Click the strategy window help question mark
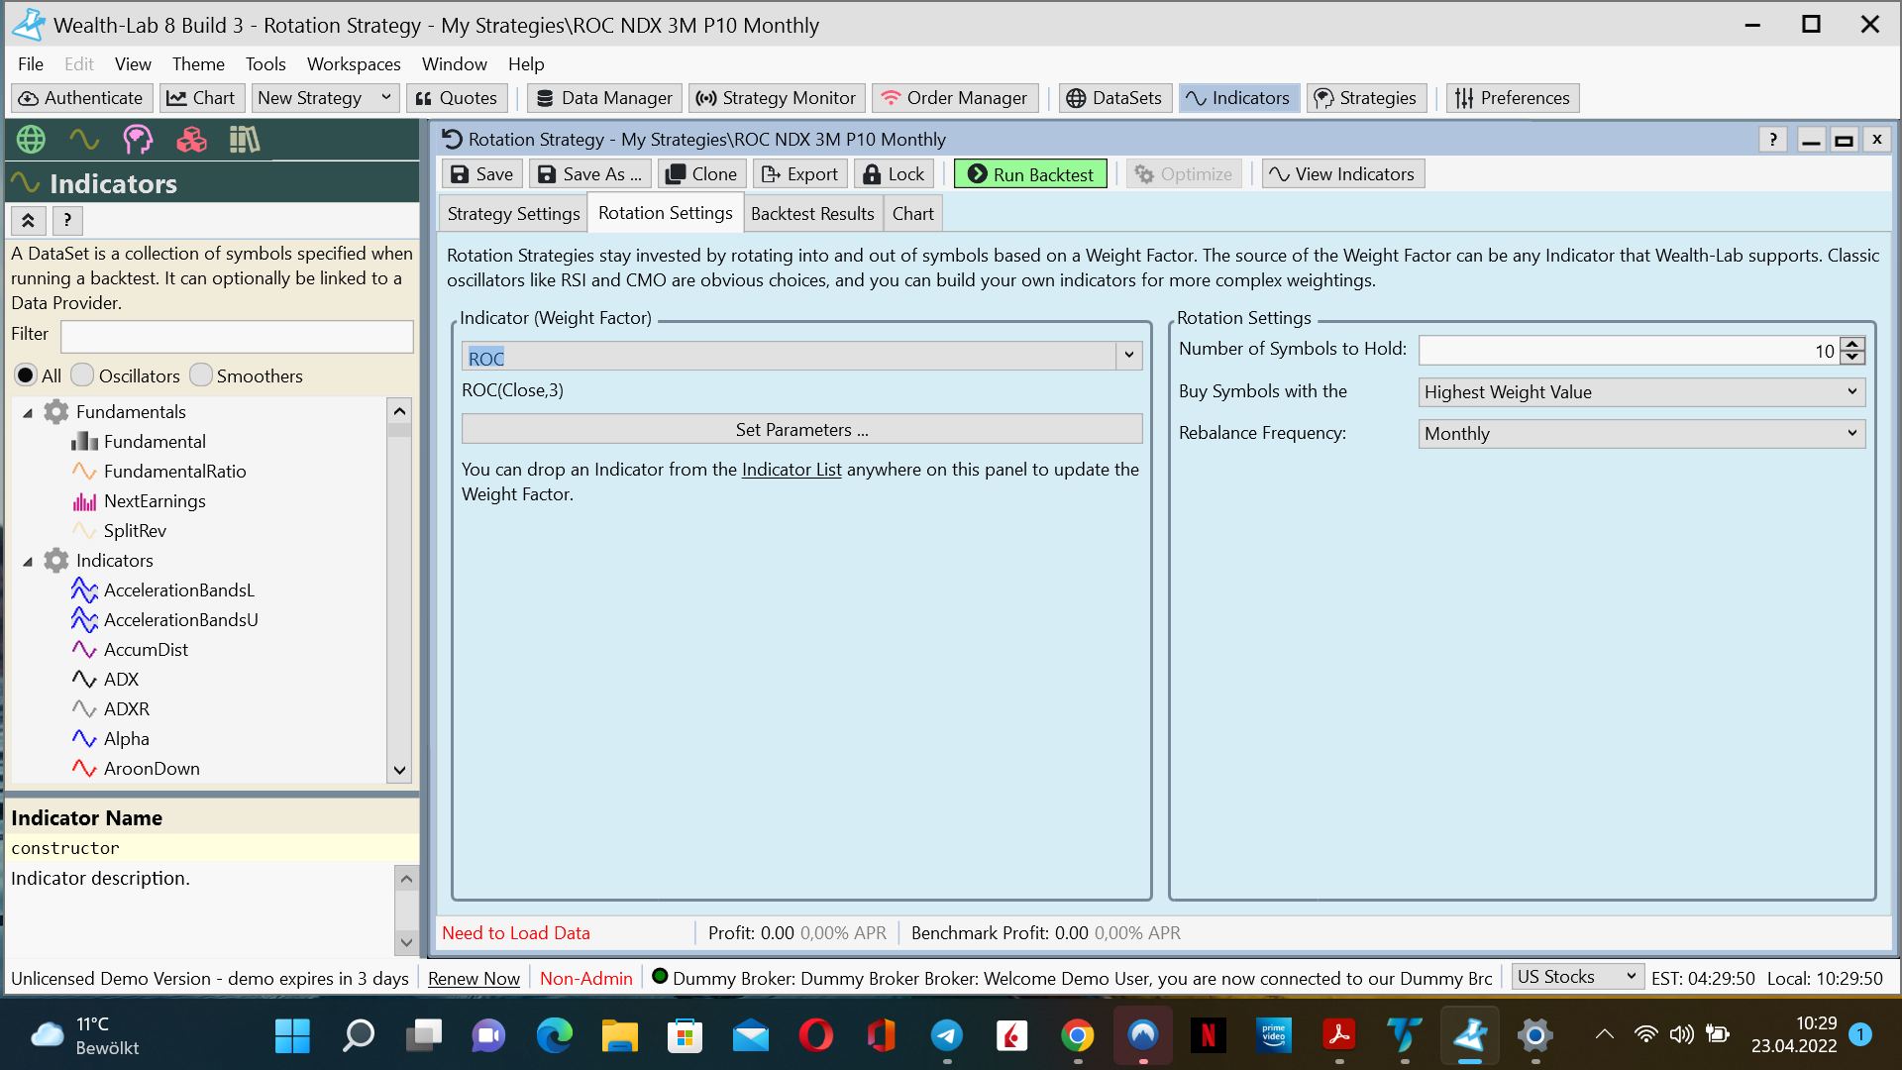 1772,140
